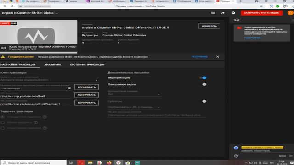
Task: Click the yellow warning triangle icon
Action: tap(3, 57)
